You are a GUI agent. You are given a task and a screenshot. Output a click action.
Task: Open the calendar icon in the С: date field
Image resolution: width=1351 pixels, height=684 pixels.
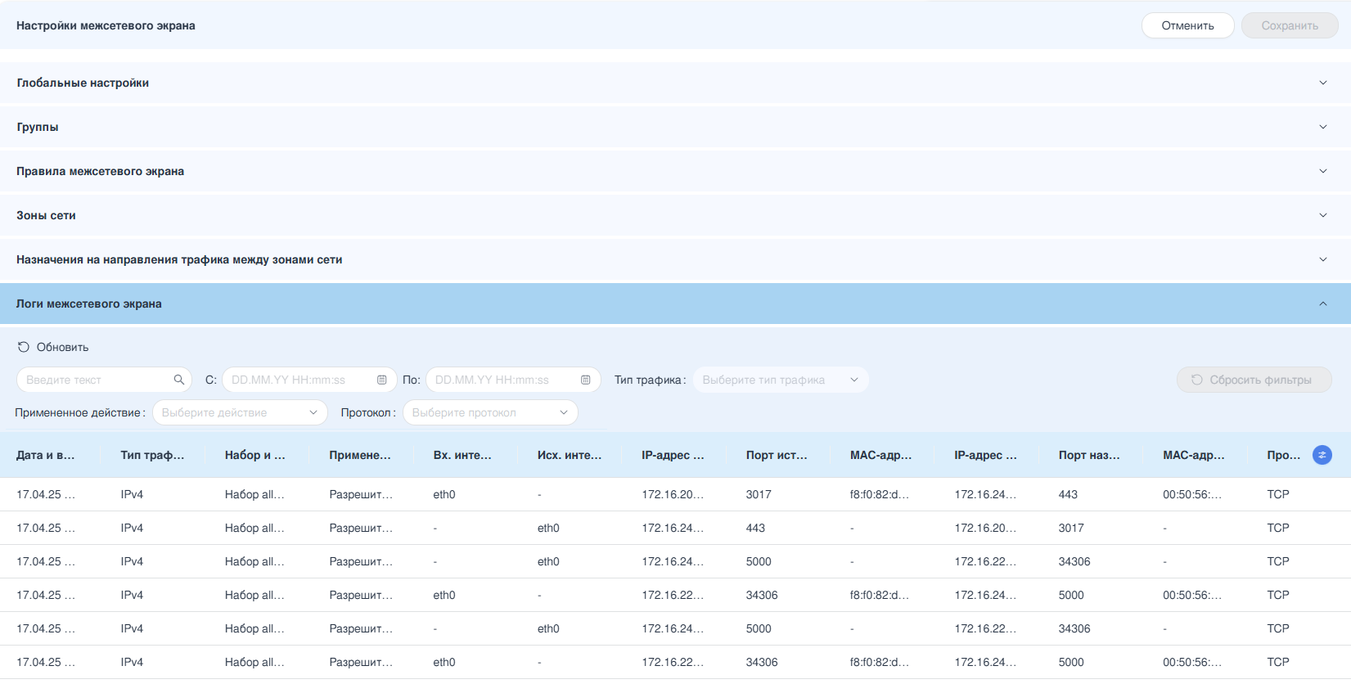(x=381, y=380)
